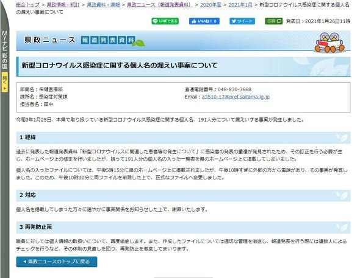Open 県政ニュース（報道発表資料） breadcrumb
Image resolution: width=360 pixels, height=278 pixels.
[x=160, y=5]
